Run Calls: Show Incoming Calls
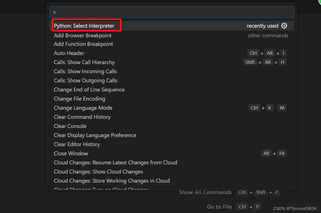The height and width of the screenshot is (213, 321). pos(85,71)
